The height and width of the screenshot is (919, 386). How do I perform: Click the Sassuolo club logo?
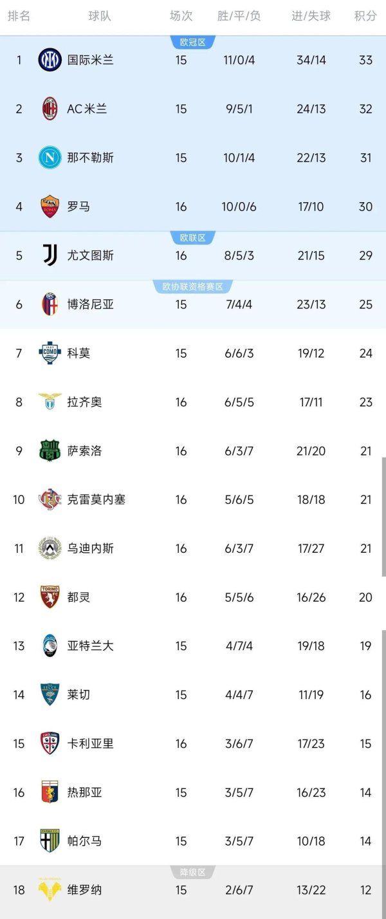coord(50,450)
